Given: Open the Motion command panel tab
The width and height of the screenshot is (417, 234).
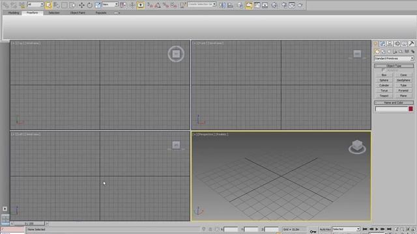Looking at the screenshot, I should [397, 44].
